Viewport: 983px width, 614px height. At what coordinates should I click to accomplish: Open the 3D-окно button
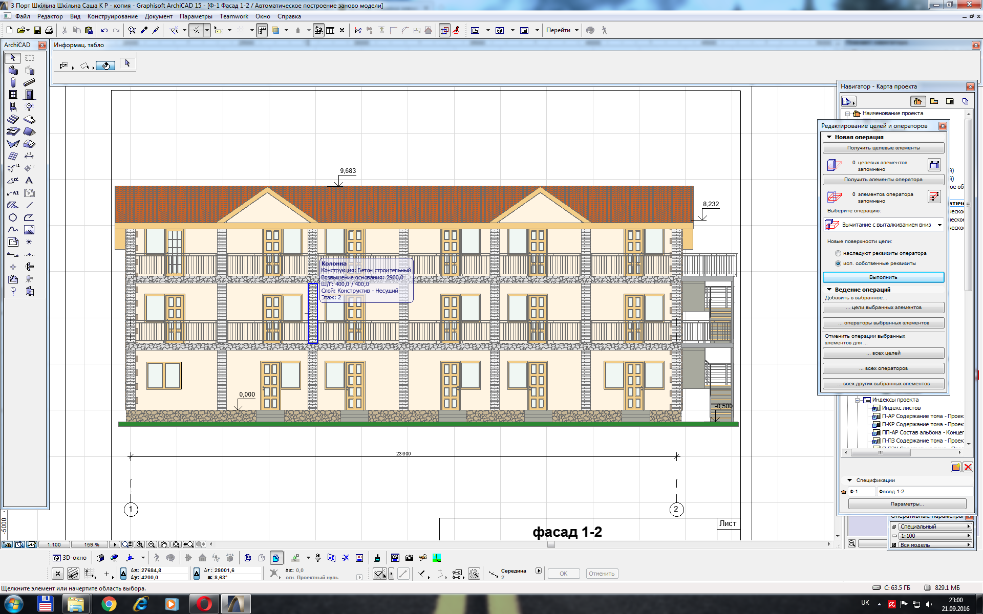(x=70, y=558)
